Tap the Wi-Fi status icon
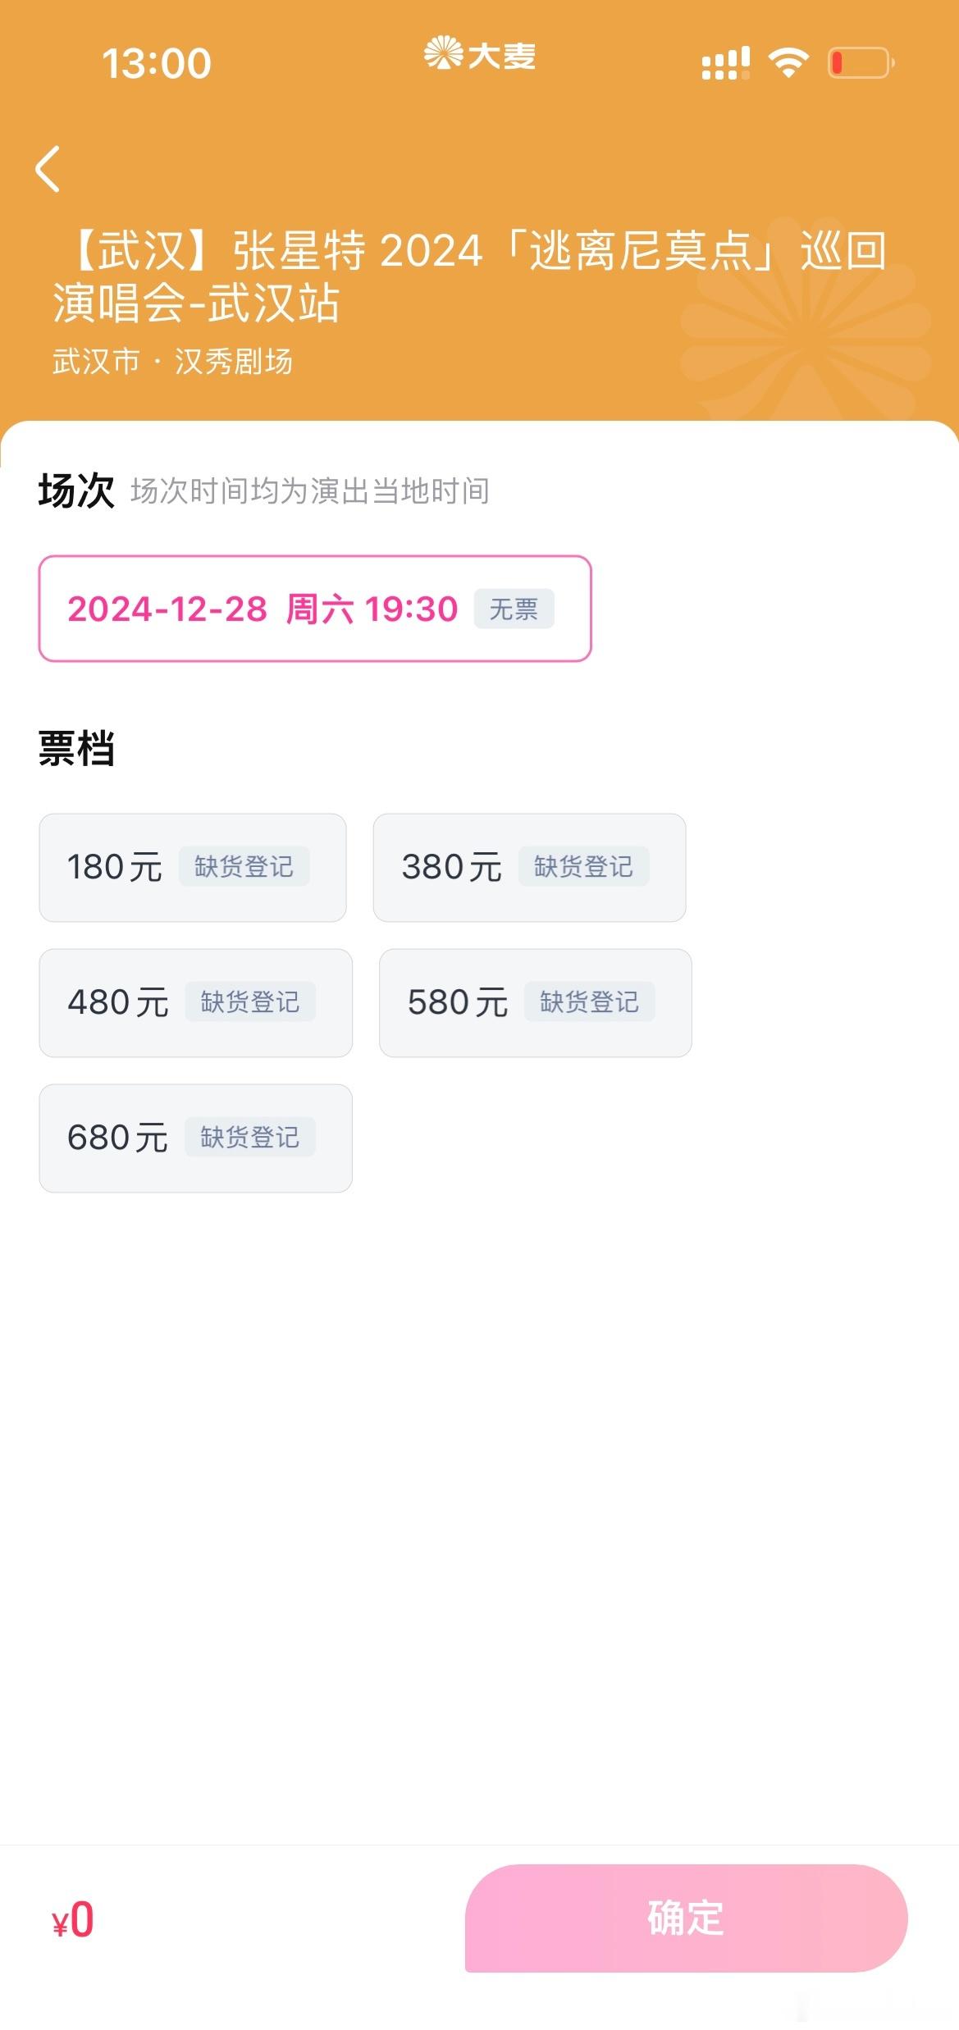The height and width of the screenshot is (2030, 959). pyautogui.click(x=788, y=62)
